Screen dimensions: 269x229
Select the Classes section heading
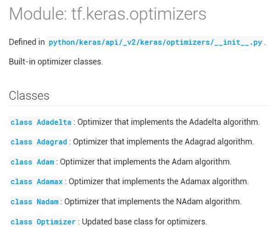click(x=29, y=96)
